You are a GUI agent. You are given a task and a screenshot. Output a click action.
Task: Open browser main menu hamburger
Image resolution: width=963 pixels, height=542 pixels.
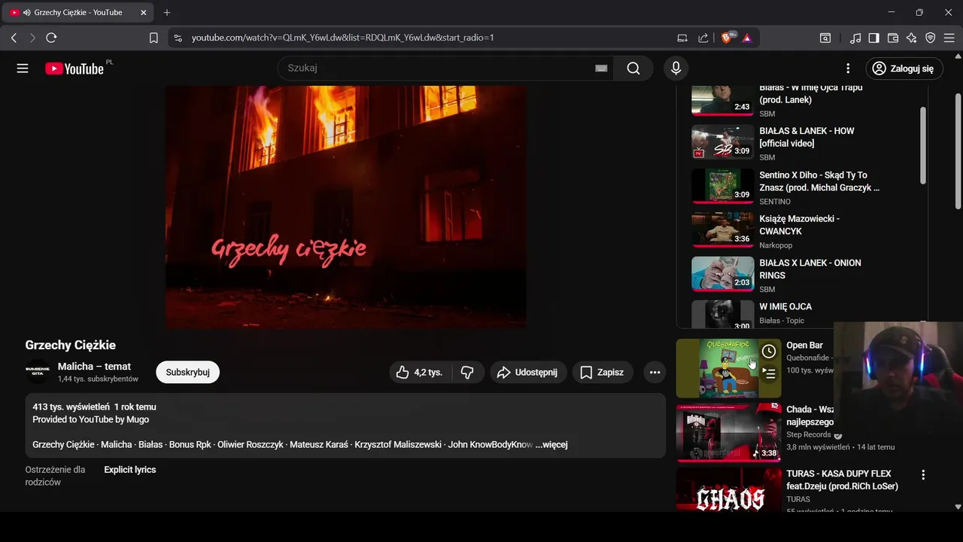coord(949,38)
